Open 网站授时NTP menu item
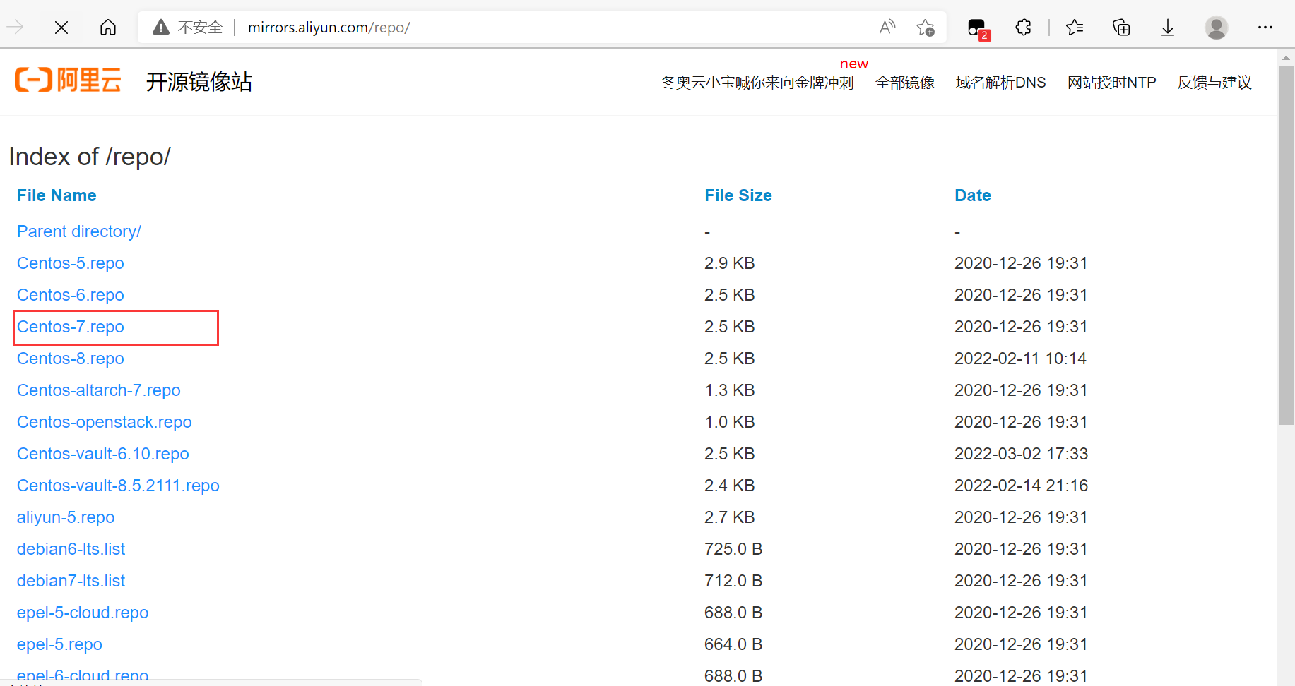The height and width of the screenshot is (686, 1295). click(1111, 83)
